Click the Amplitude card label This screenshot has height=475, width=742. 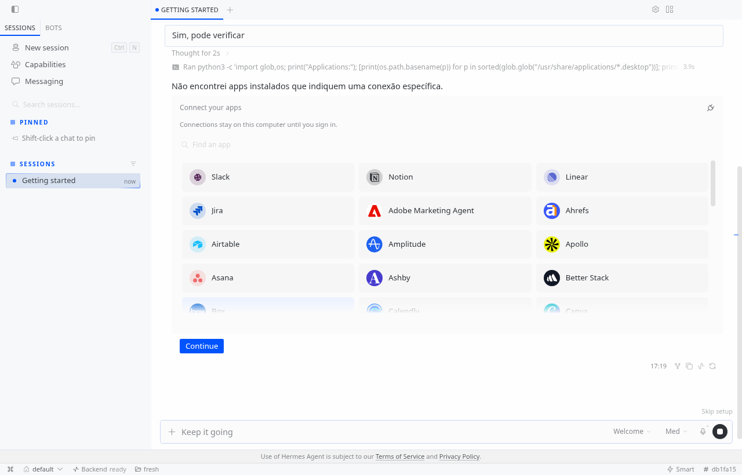click(x=407, y=244)
